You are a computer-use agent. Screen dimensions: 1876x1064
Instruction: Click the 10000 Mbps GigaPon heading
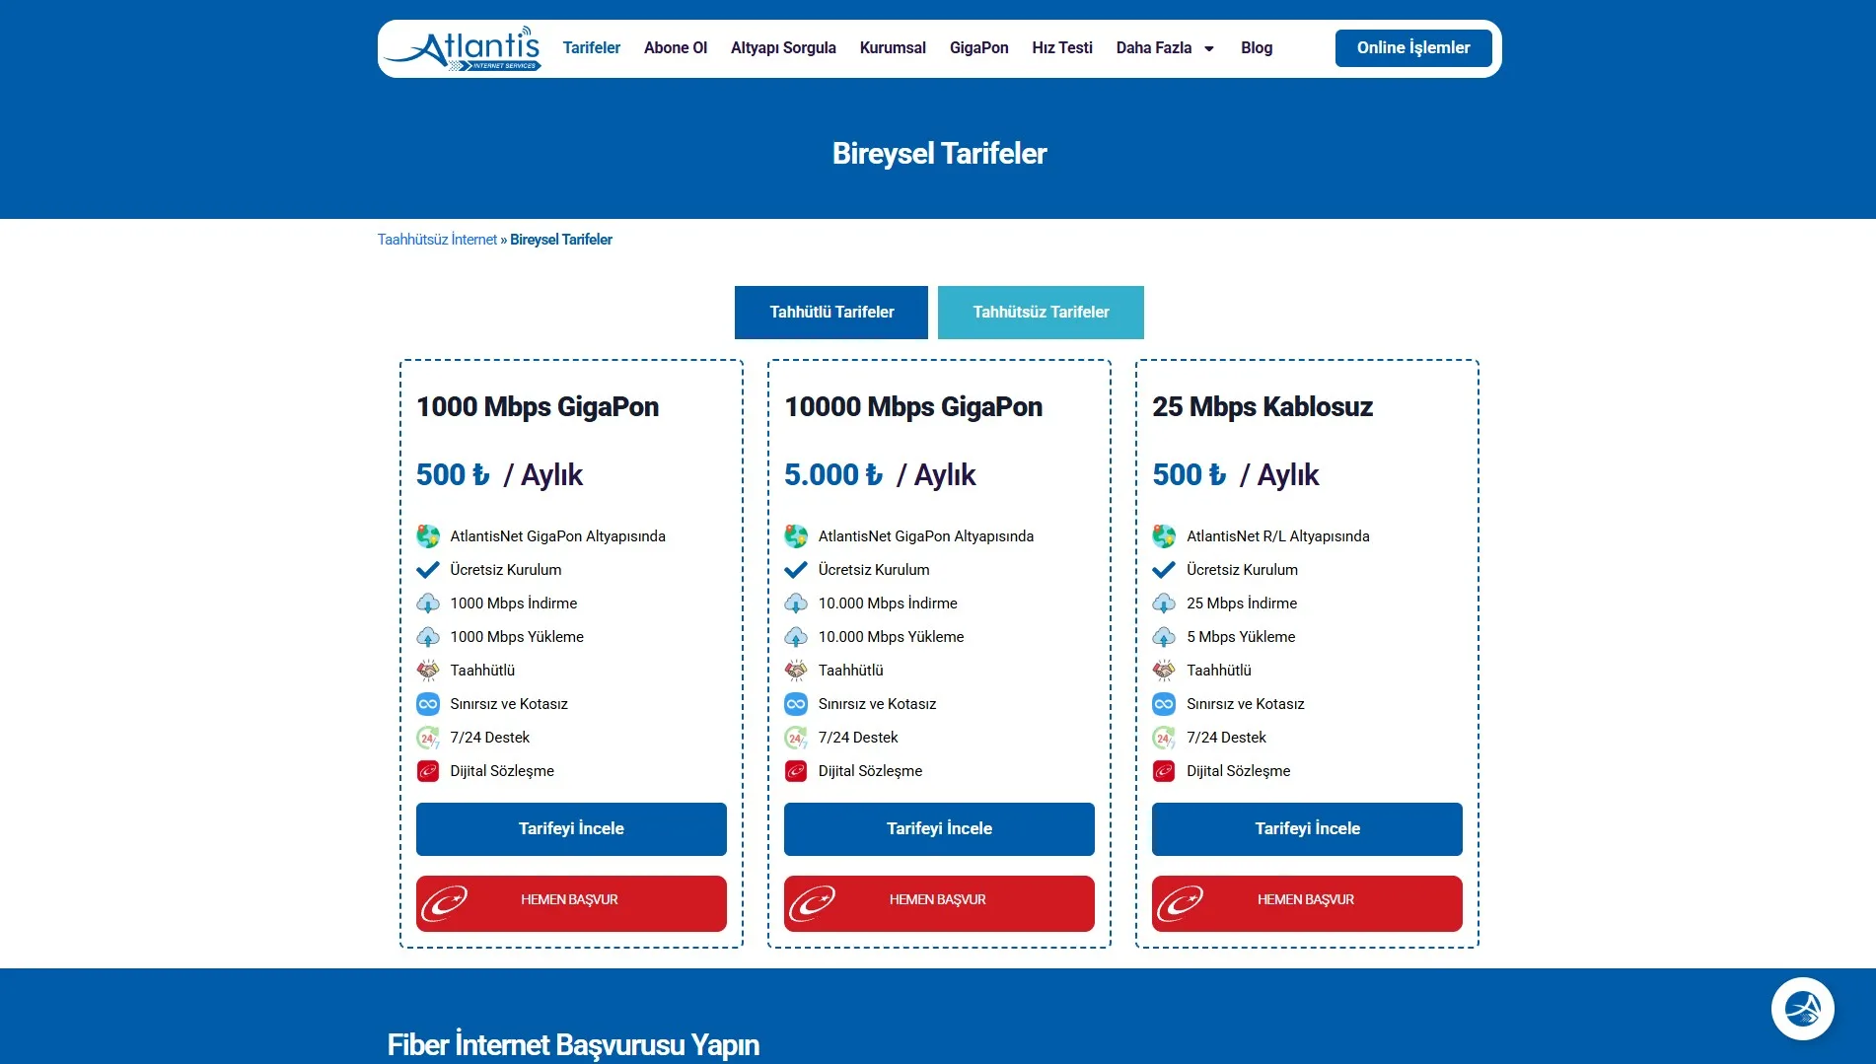tap(913, 407)
